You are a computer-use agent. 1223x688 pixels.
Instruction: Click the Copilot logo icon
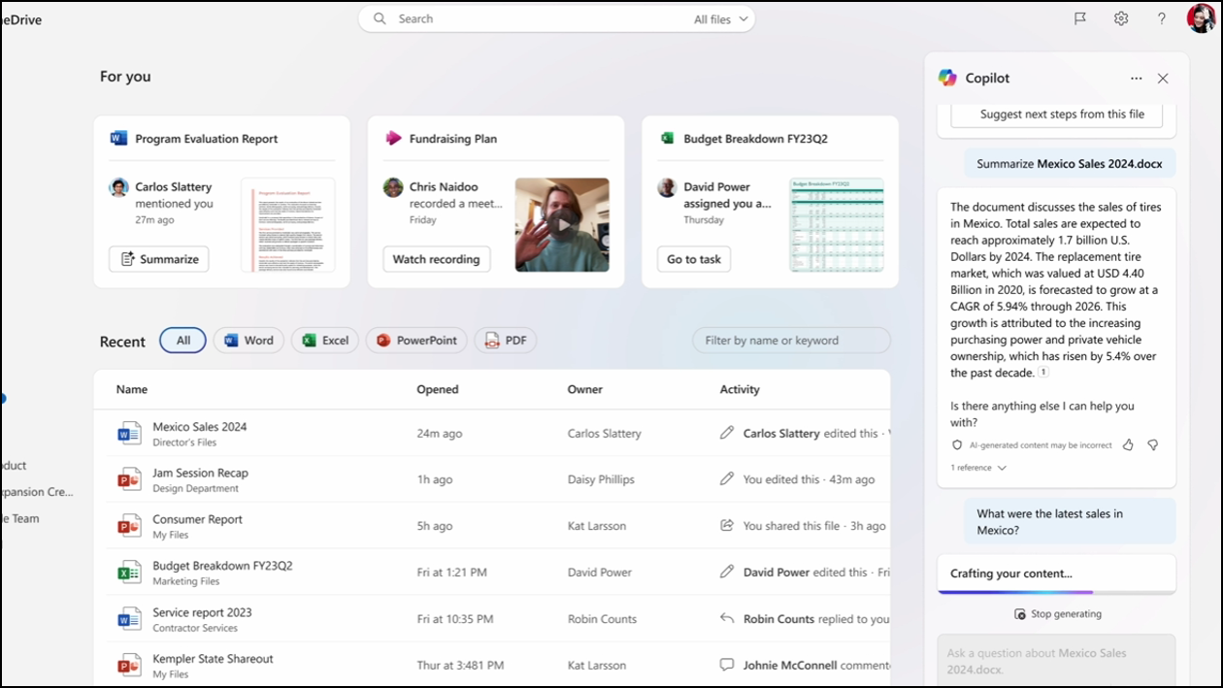pos(947,78)
